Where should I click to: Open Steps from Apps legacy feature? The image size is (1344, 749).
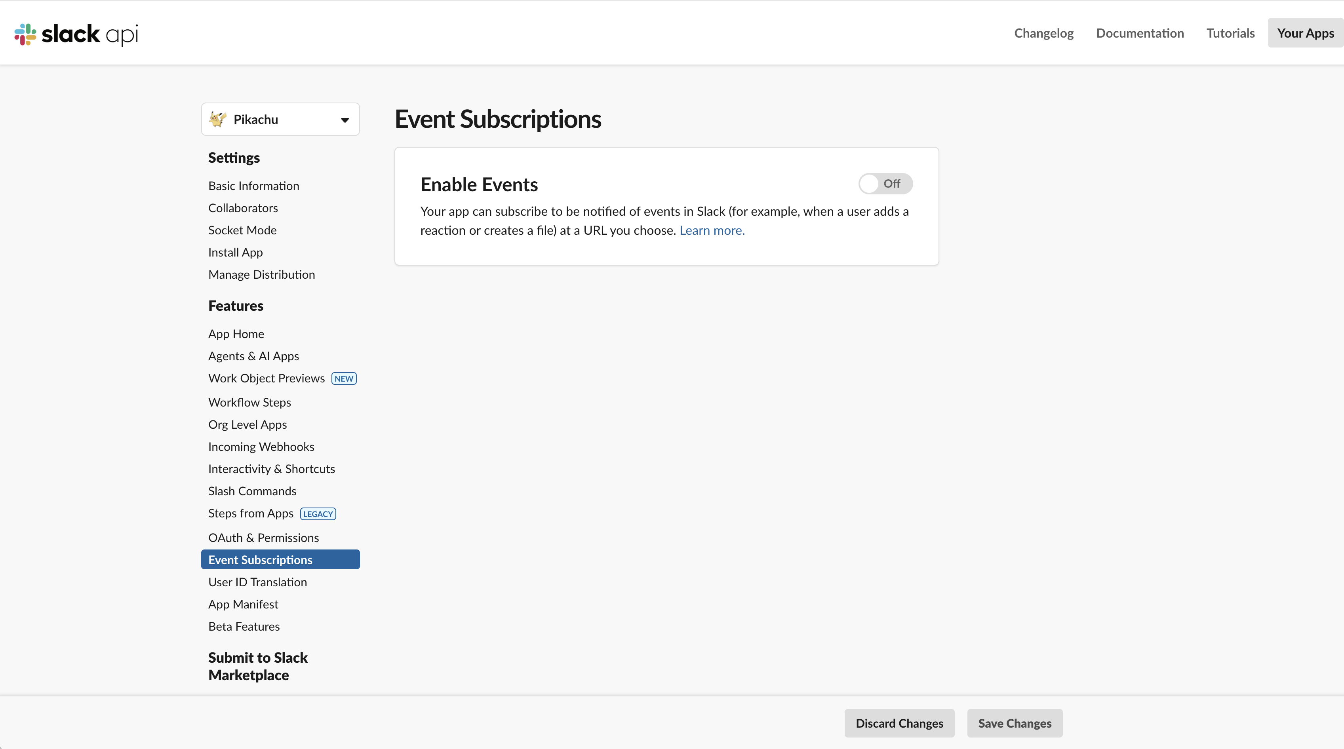tap(251, 513)
